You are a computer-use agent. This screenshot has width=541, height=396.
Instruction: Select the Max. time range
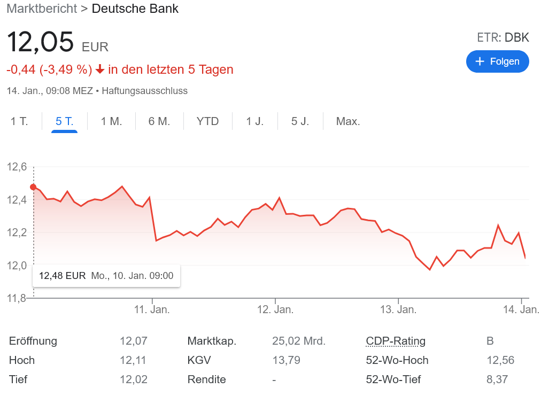[348, 121]
